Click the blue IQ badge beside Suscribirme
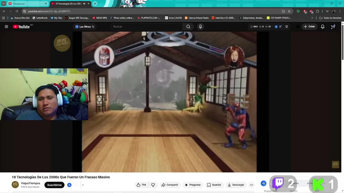 point(69,185)
